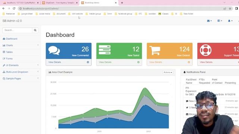This screenshot has width=239, height=134.
Task: Click View Details under New Orders
Action: 156,62
